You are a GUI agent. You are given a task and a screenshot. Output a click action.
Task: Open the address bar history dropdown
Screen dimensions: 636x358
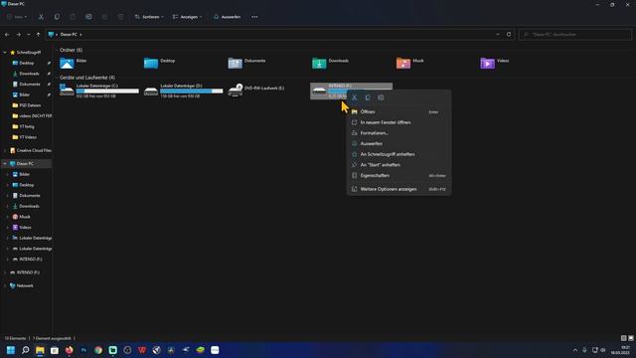pos(498,35)
